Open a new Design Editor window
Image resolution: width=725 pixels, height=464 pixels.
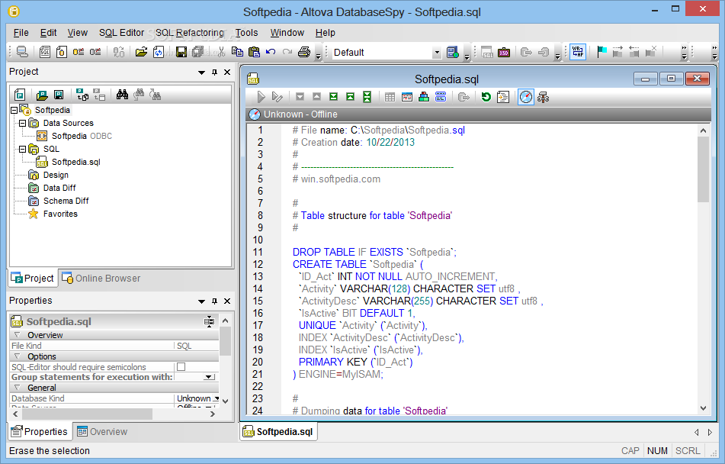click(62, 52)
